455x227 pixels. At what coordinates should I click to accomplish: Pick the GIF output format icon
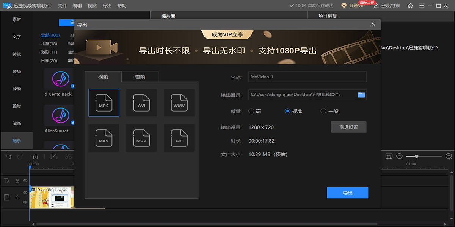pos(179,138)
